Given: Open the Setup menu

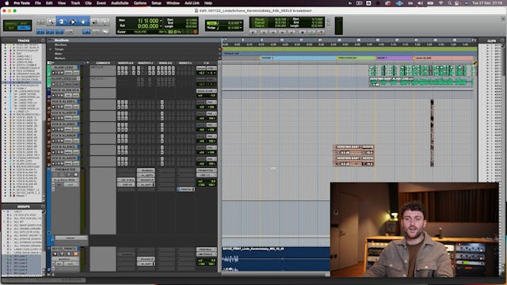Looking at the screenshot, I should tap(157, 3).
